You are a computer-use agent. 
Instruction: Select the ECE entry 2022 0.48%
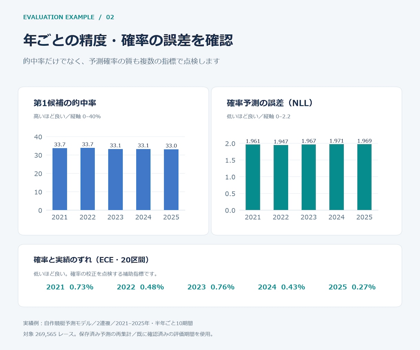(x=140, y=287)
